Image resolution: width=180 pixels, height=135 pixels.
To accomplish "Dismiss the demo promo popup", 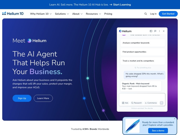I will coord(175,119).
